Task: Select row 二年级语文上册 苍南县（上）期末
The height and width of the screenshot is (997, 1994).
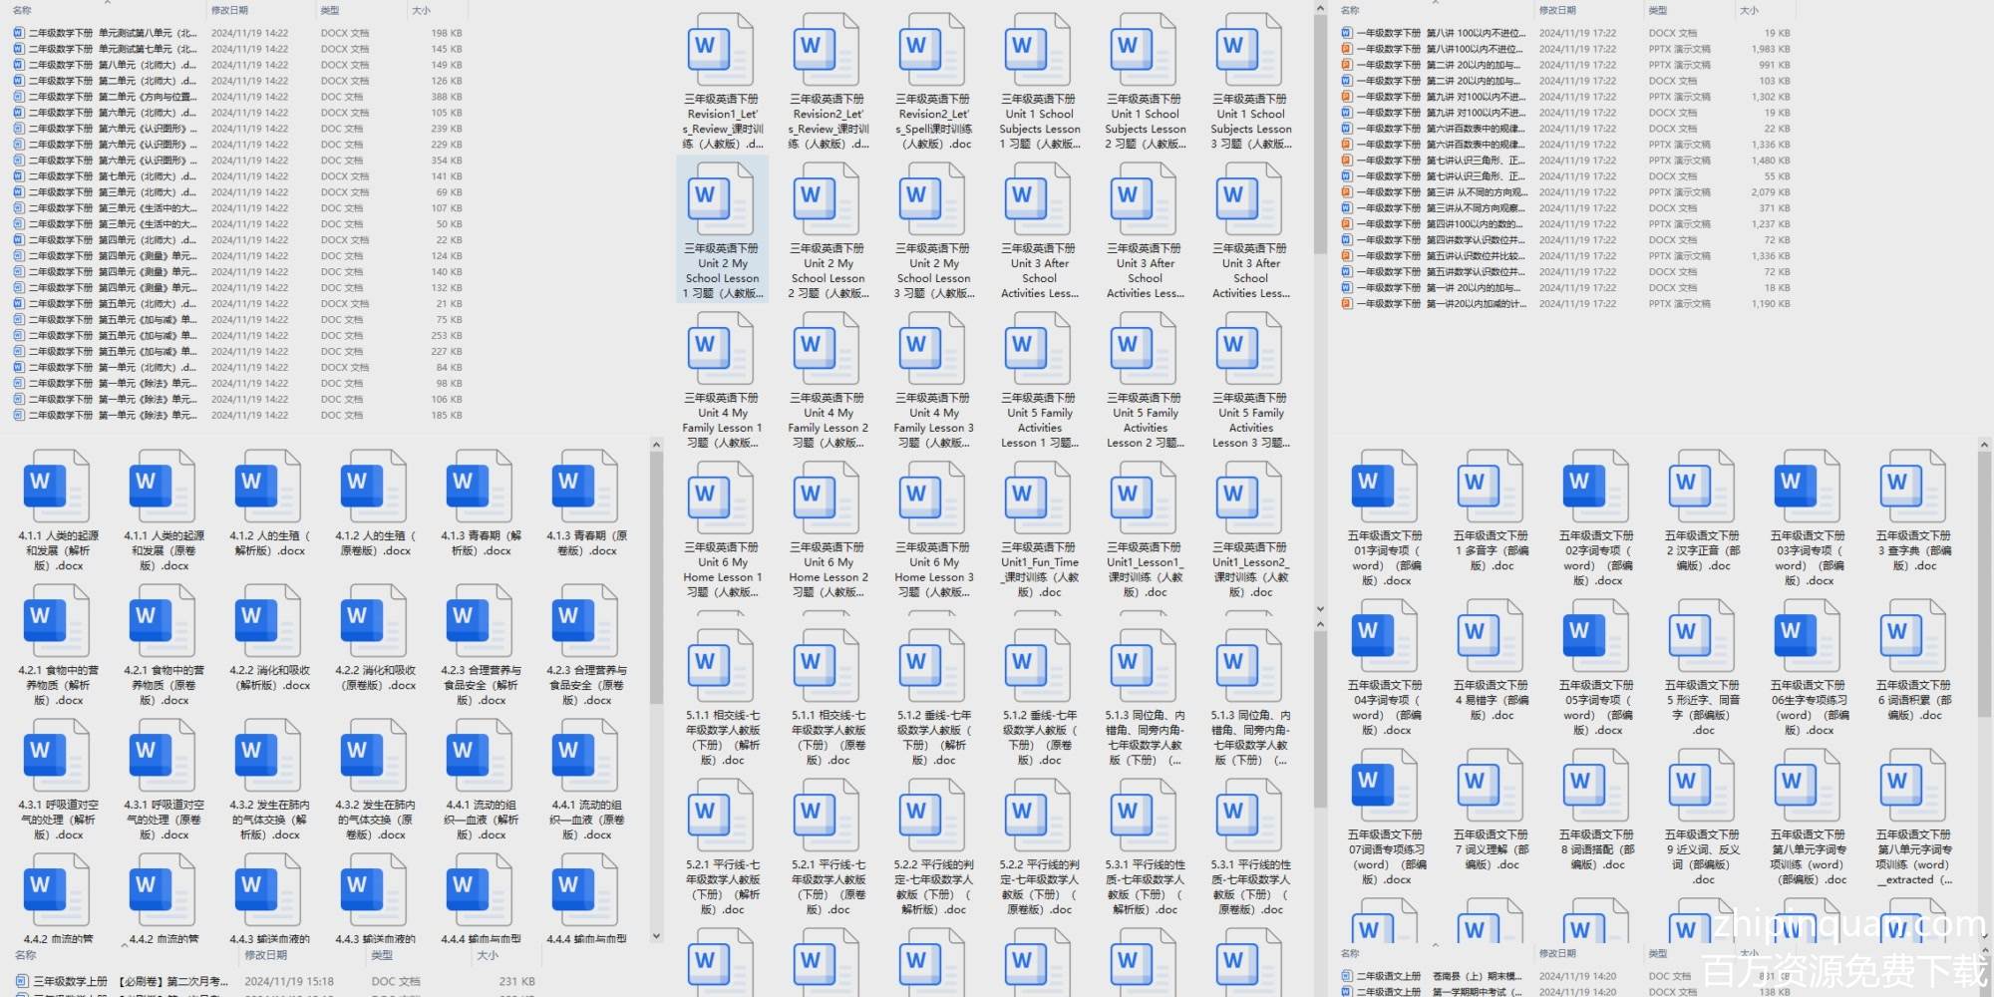Action: click(1566, 976)
